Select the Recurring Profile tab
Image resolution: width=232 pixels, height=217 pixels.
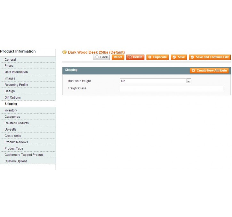(28, 85)
